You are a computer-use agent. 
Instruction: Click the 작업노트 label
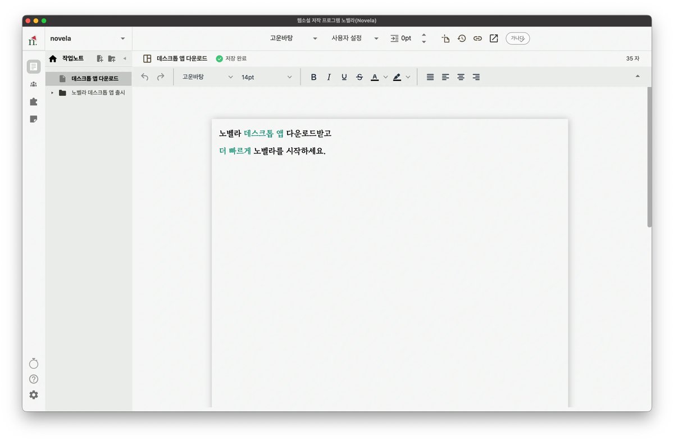pyautogui.click(x=73, y=58)
